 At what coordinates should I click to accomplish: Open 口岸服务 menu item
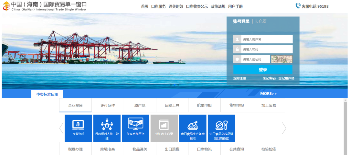(x=158, y=6)
